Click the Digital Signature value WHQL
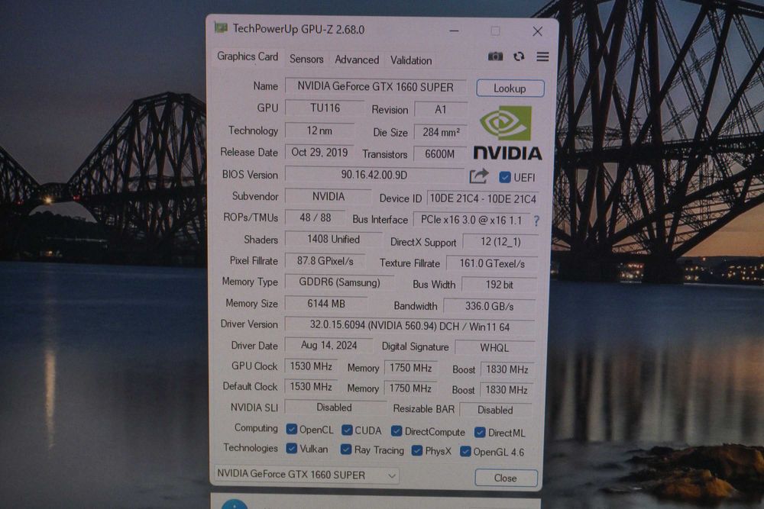 [494, 348]
